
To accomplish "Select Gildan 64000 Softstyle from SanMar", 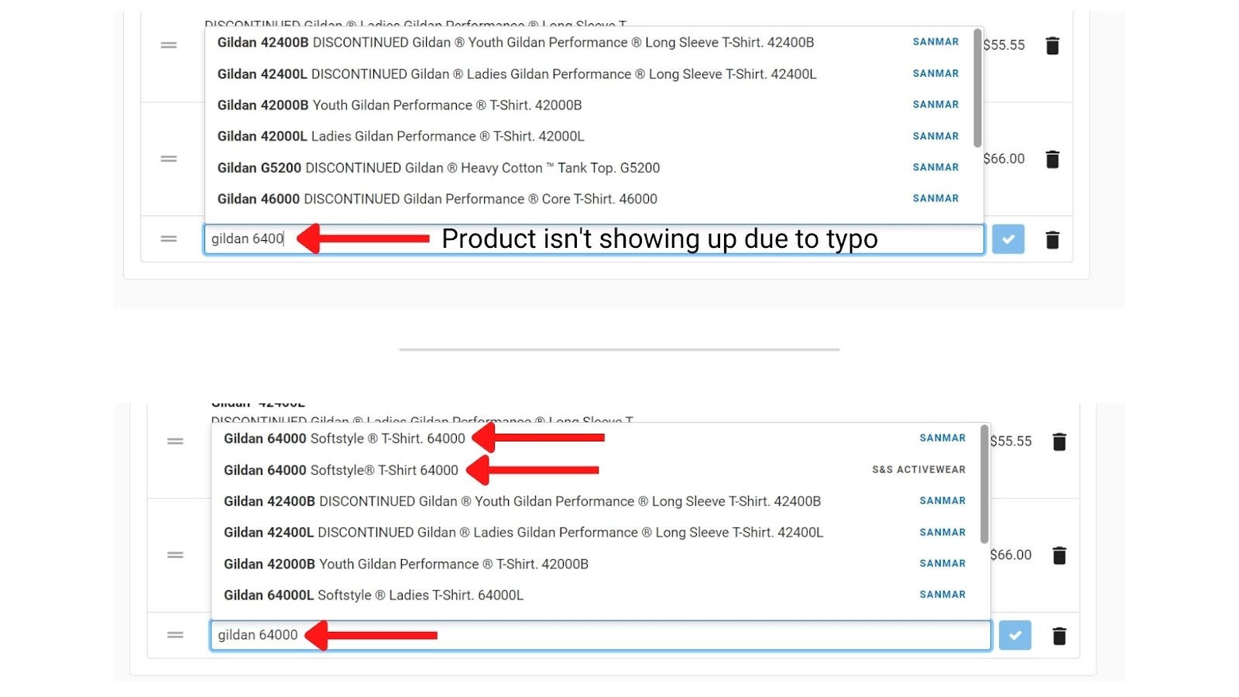I will 596,438.
